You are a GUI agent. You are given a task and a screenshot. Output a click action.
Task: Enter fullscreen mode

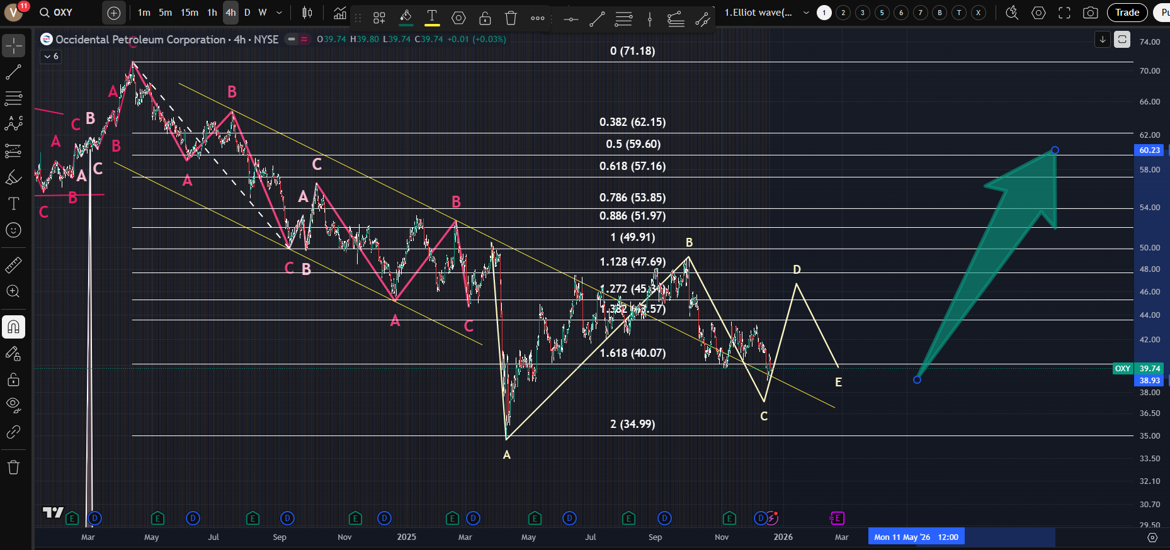1064,13
